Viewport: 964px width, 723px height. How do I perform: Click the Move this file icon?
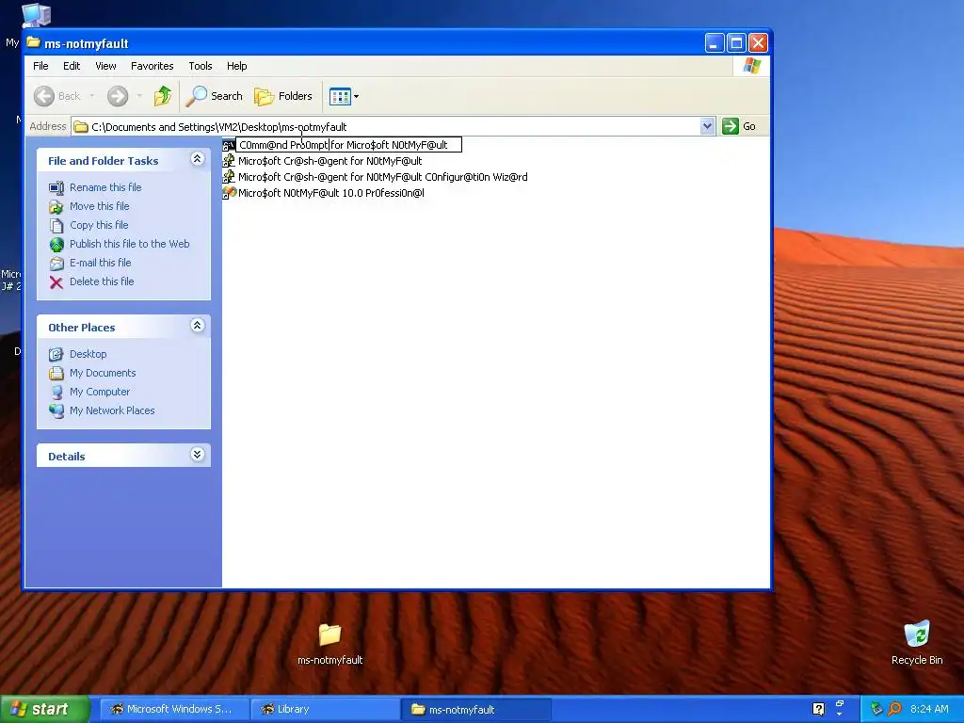click(x=56, y=206)
